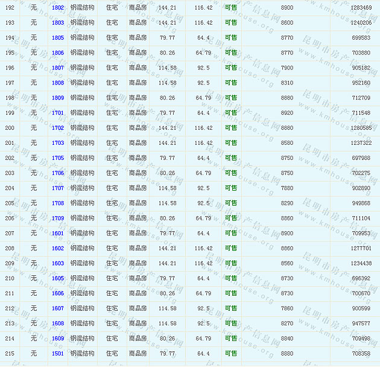Image resolution: width=380 pixels, height=367 pixels.
Task: Click room number 1608
Action: (x=58, y=323)
